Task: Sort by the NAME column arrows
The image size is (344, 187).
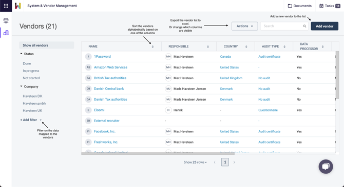Action: [152, 46]
